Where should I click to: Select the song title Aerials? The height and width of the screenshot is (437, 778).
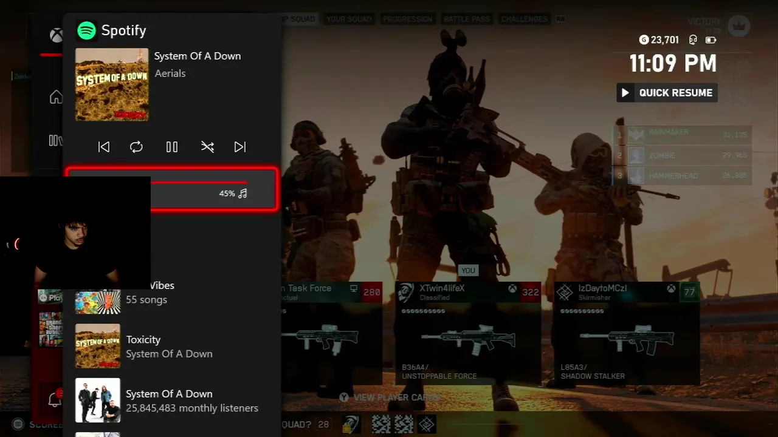(x=170, y=73)
